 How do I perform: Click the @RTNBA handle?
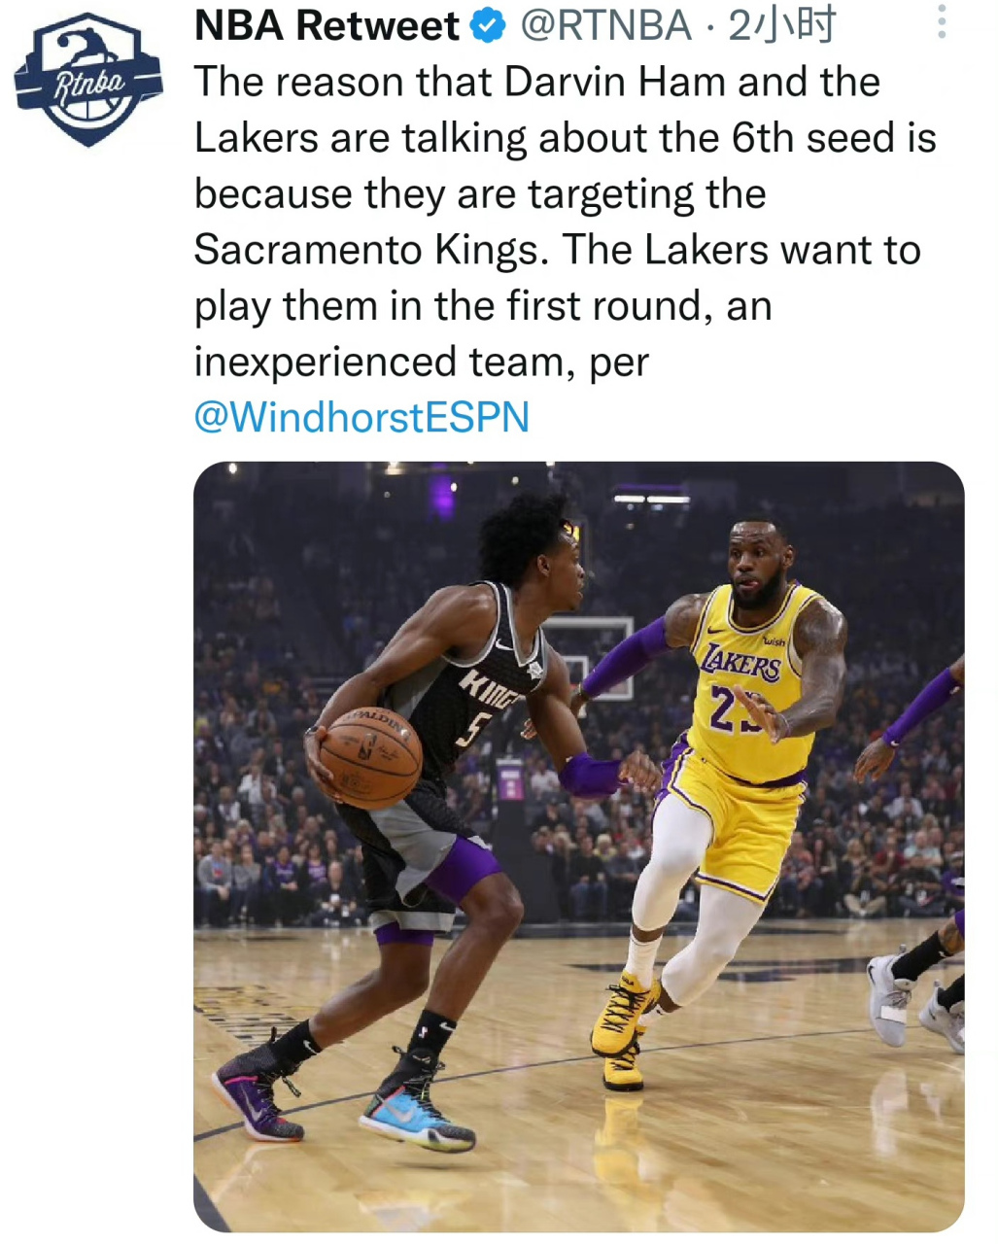(603, 26)
